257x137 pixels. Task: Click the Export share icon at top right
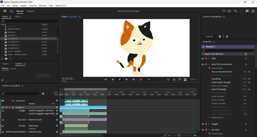pos(253,11)
